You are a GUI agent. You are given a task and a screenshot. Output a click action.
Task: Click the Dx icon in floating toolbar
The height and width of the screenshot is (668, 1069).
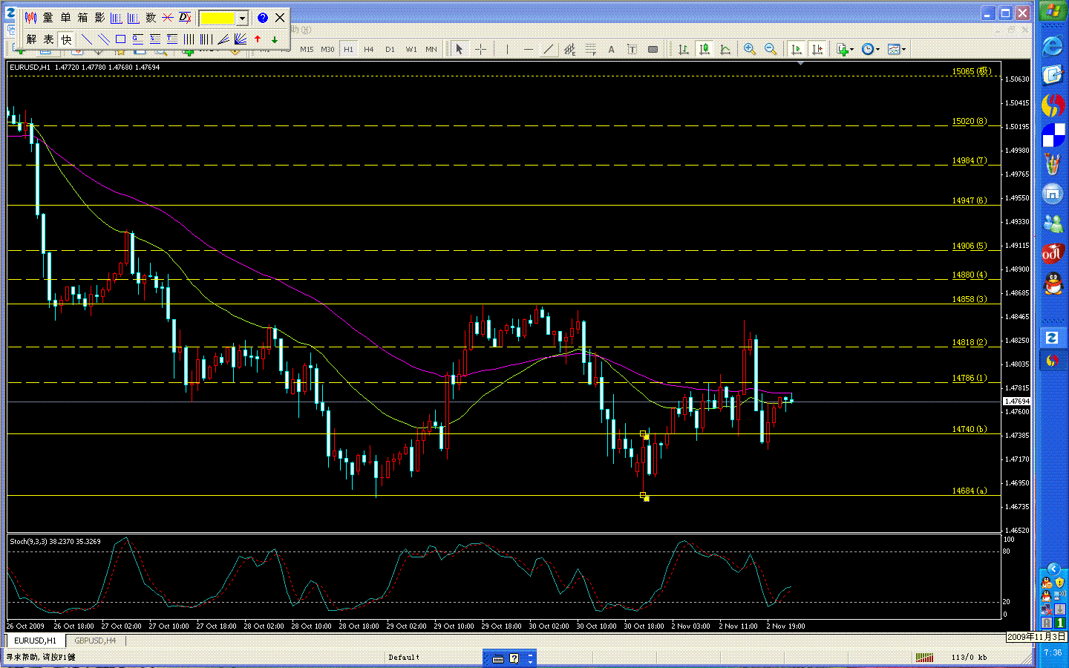[185, 18]
